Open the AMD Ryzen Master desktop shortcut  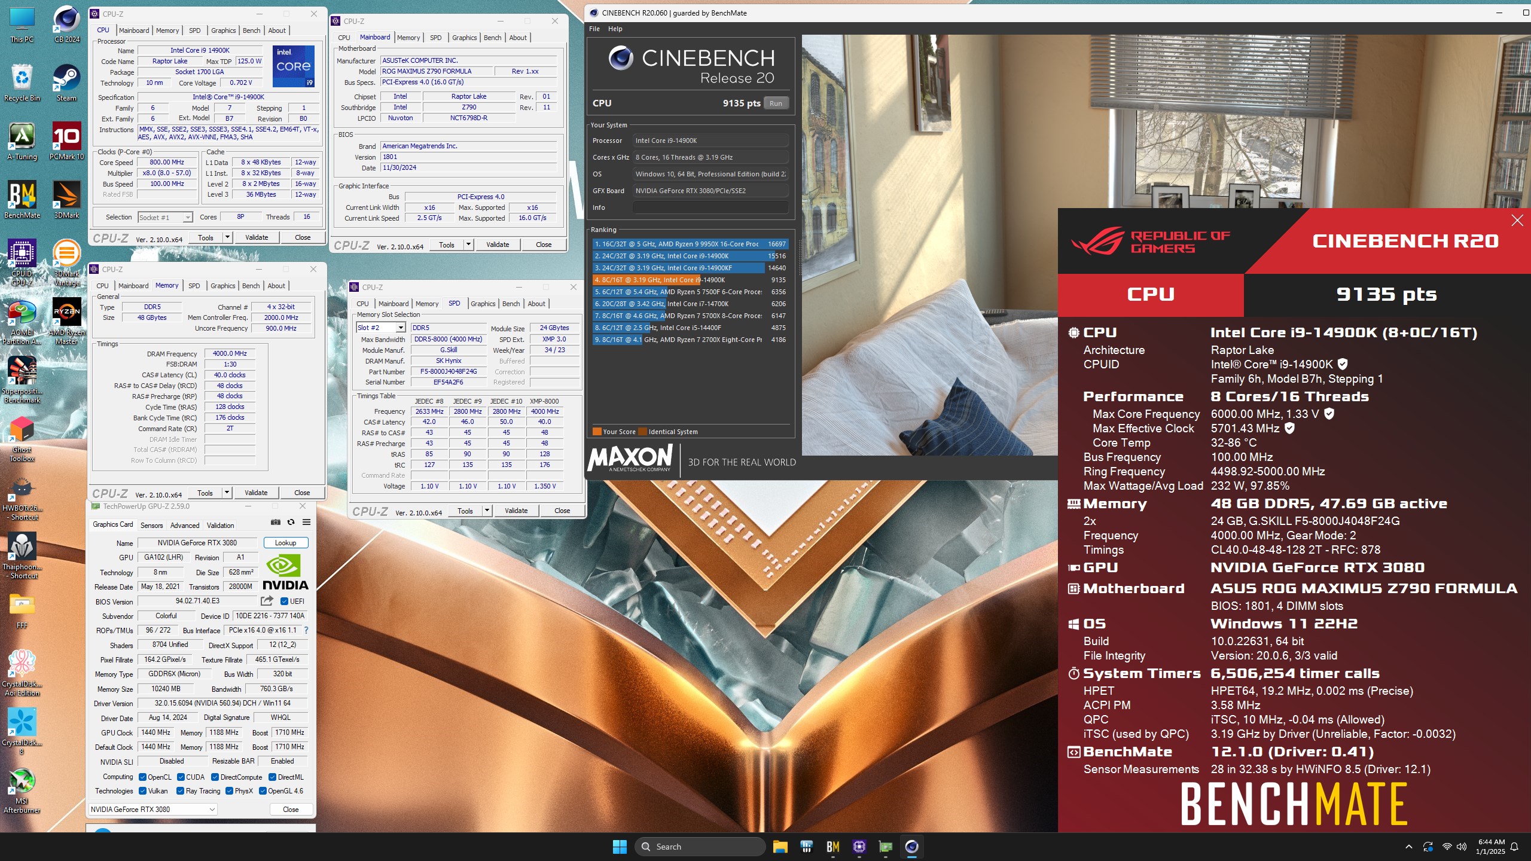click(66, 321)
